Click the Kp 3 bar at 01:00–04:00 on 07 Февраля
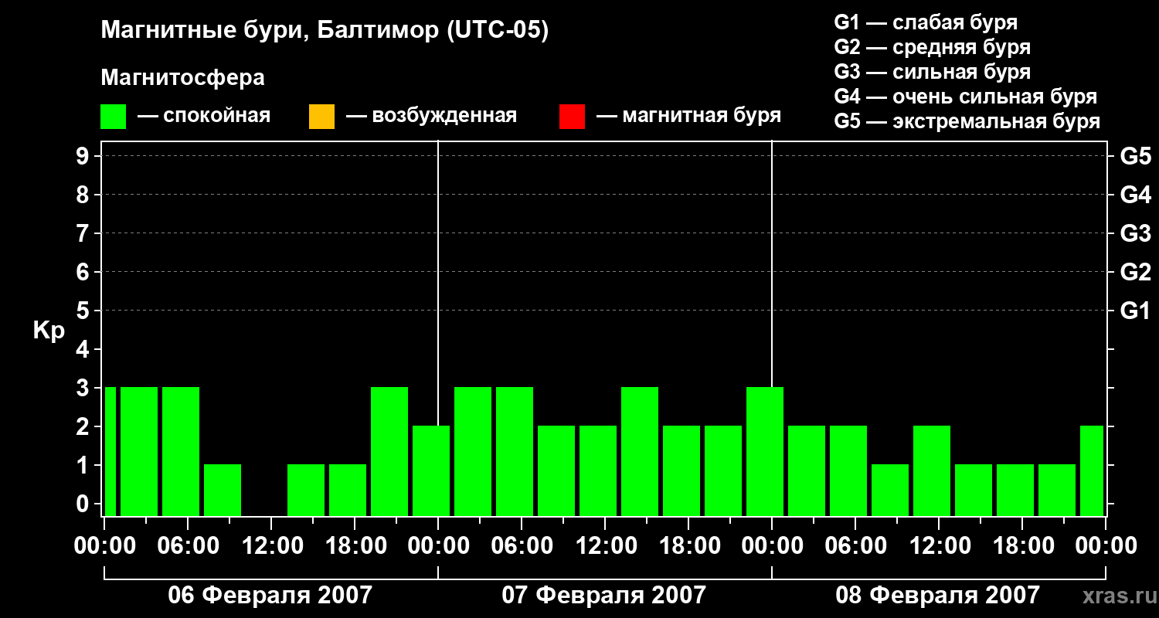This screenshot has height=618, width=1159. pos(473,451)
